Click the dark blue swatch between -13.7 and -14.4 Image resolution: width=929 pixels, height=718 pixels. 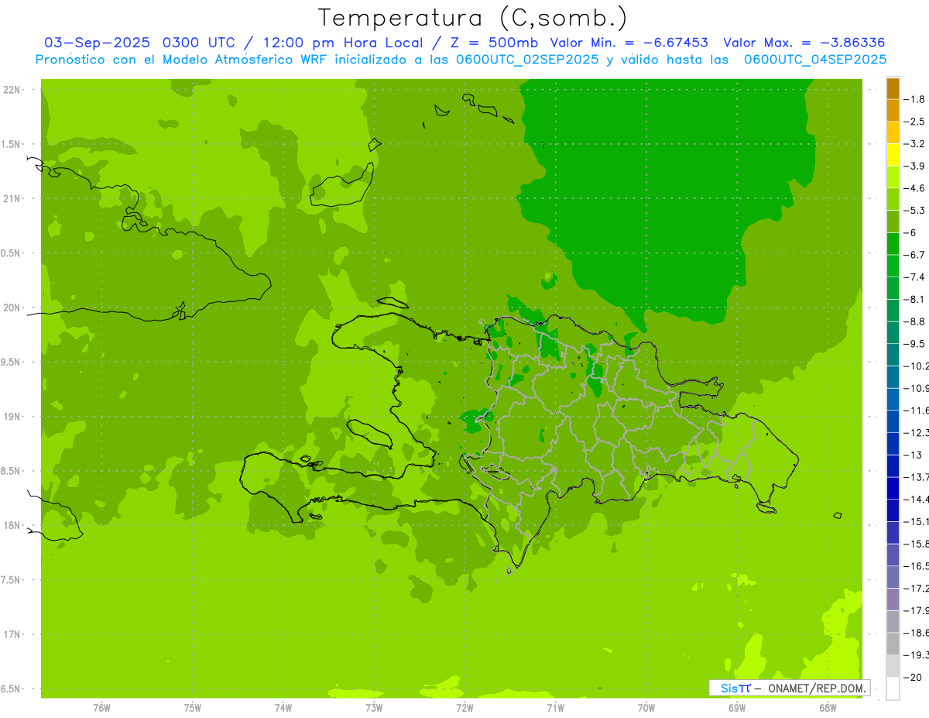(893, 488)
